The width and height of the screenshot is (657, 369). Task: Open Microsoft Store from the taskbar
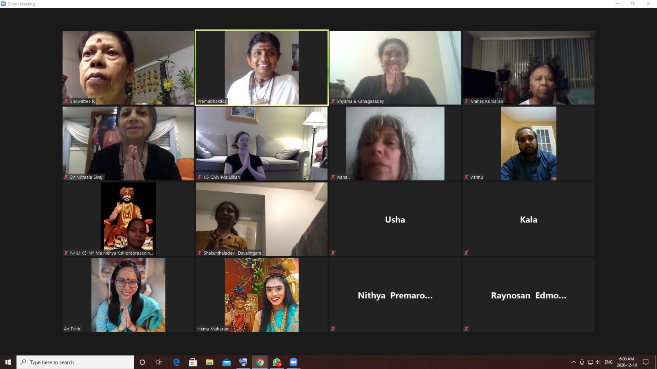click(x=193, y=362)
